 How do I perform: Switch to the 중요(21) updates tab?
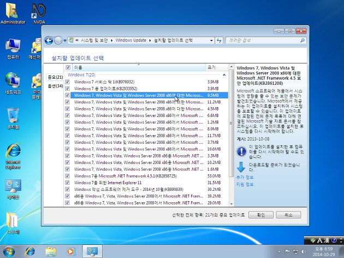point(55,77)
